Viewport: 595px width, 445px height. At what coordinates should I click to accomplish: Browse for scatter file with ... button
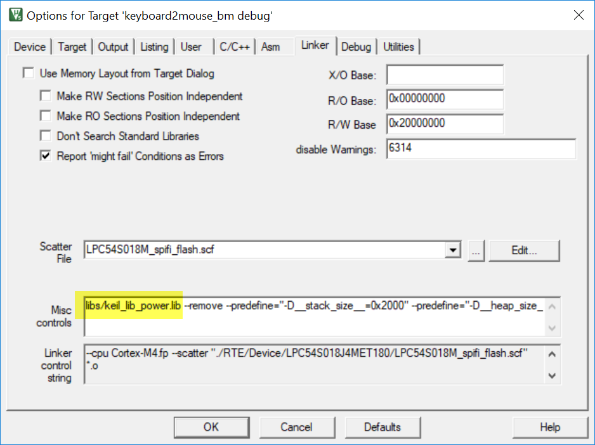click(476, 251)
